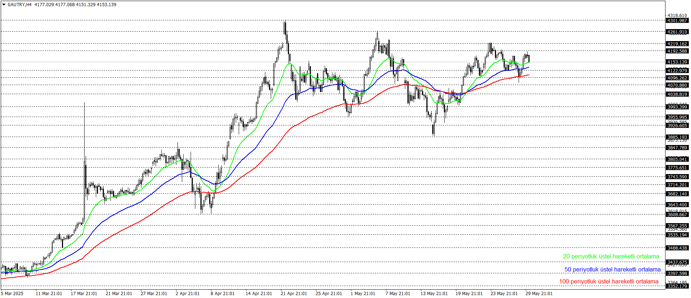Click the 19 May 21:01 time axis label
This screenshot has height=298, width=691.
point(469,294)
